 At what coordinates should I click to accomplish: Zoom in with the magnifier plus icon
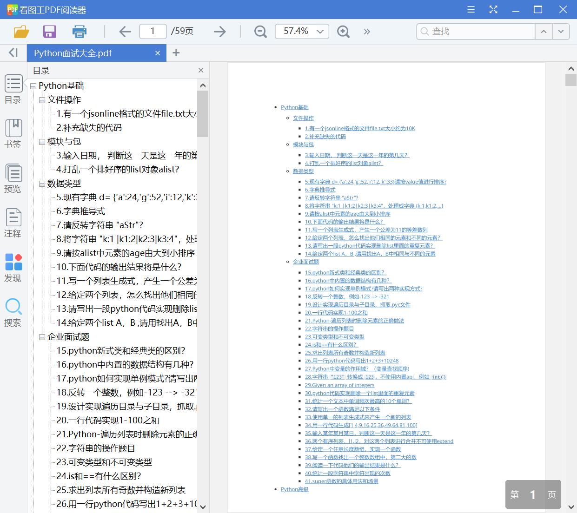[343, 32]
